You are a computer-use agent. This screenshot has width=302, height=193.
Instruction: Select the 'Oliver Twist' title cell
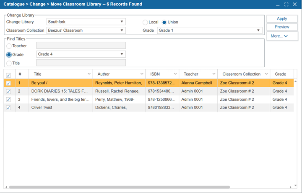(x=61, y=107)
